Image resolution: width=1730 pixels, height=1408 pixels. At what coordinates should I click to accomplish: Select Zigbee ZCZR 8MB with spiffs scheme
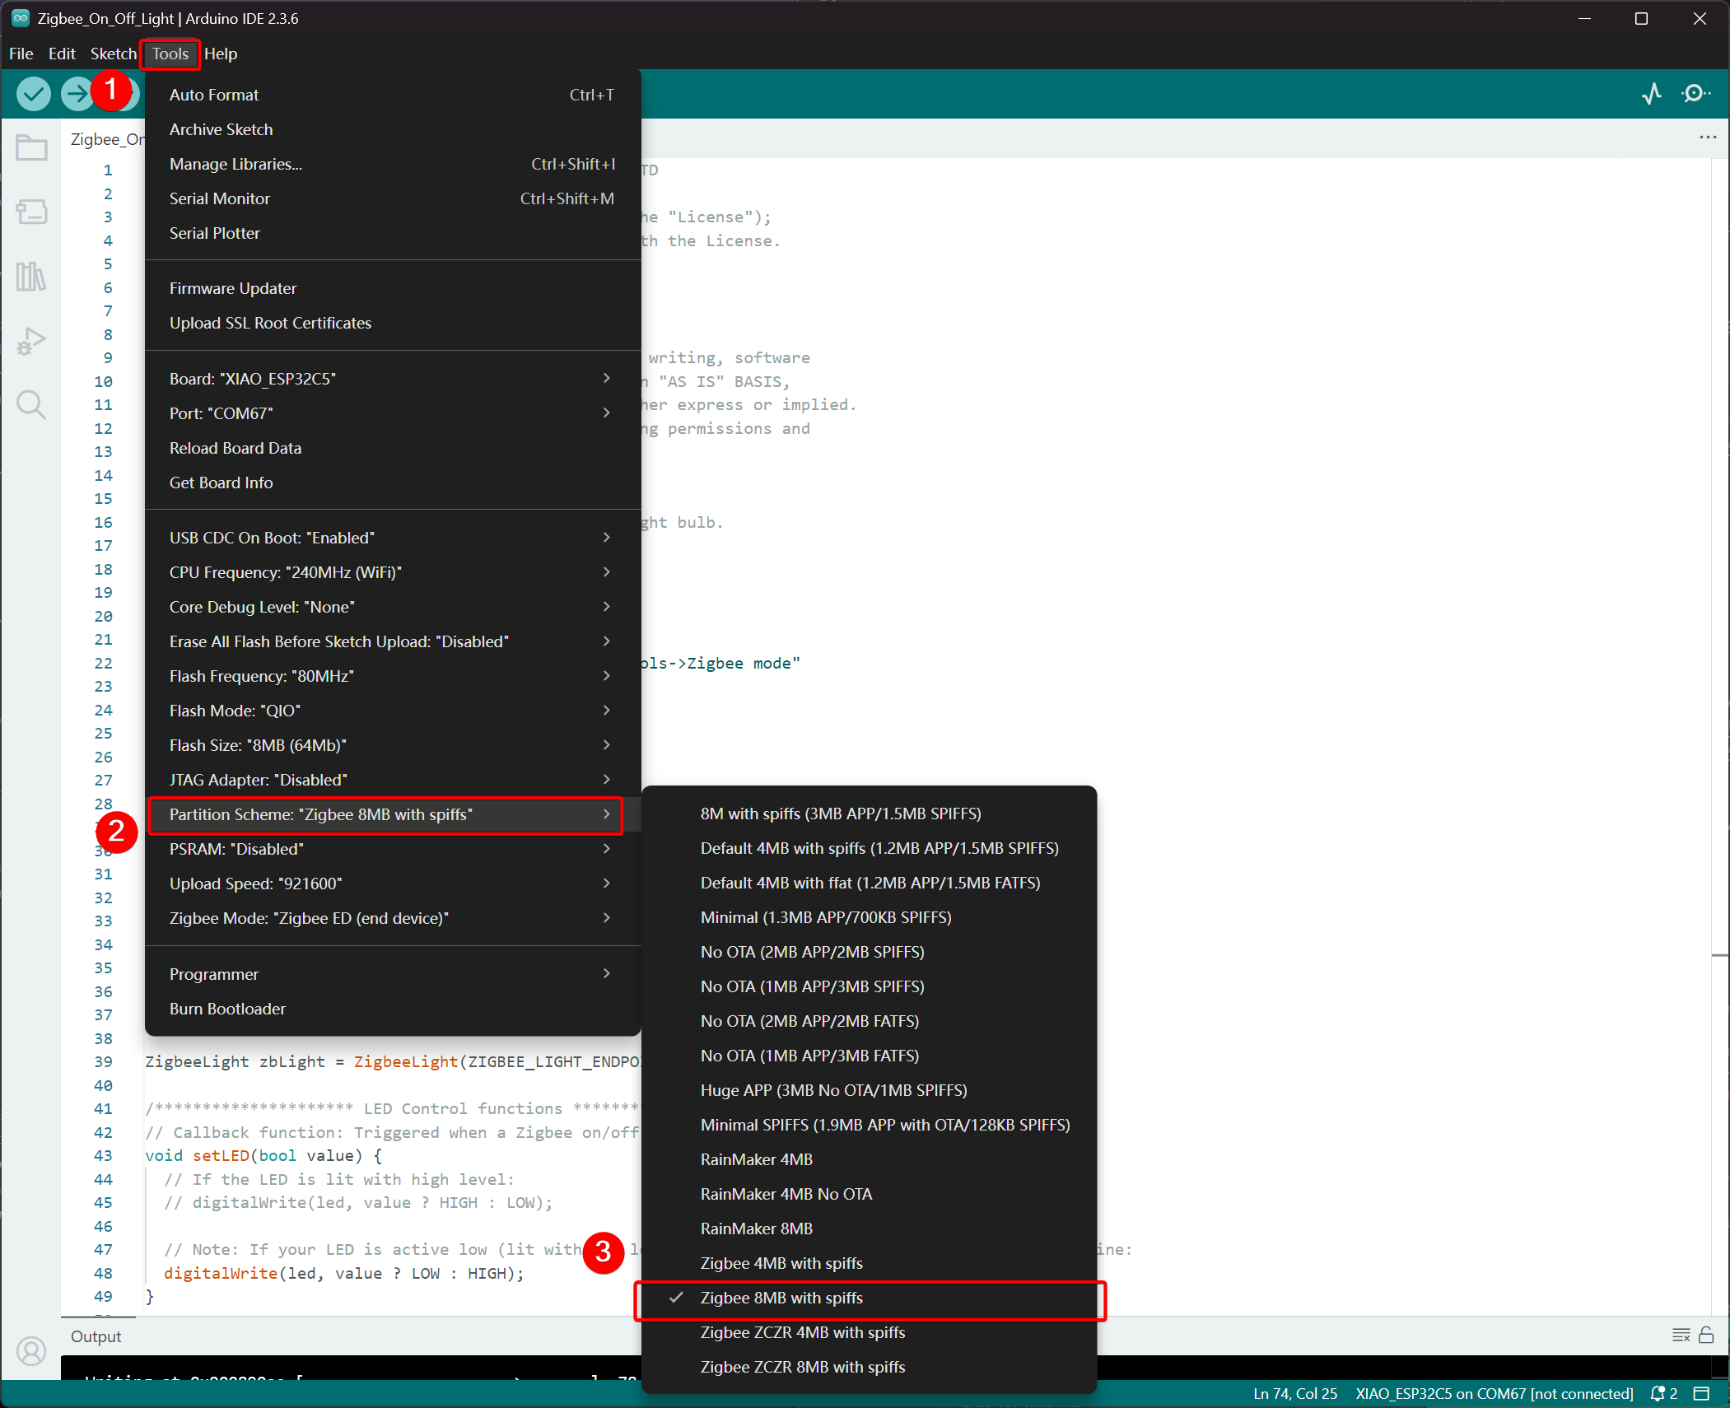(802, 1367)
